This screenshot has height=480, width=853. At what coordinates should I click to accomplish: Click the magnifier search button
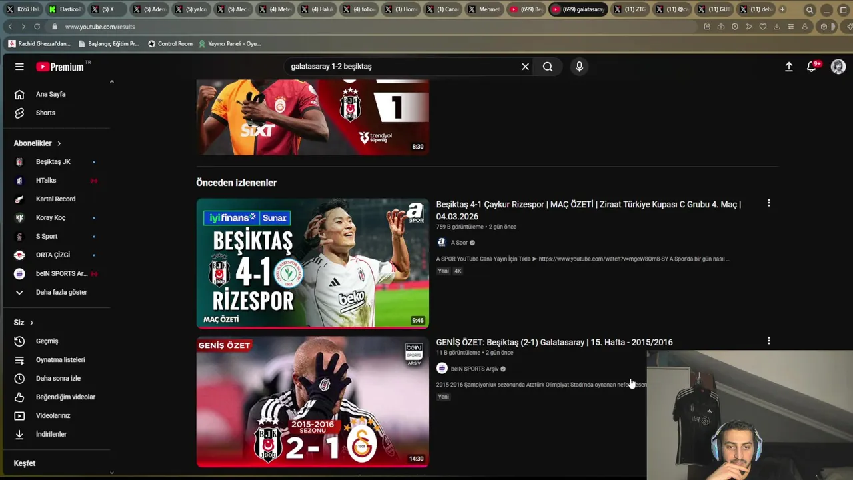[x=548, y=67]
